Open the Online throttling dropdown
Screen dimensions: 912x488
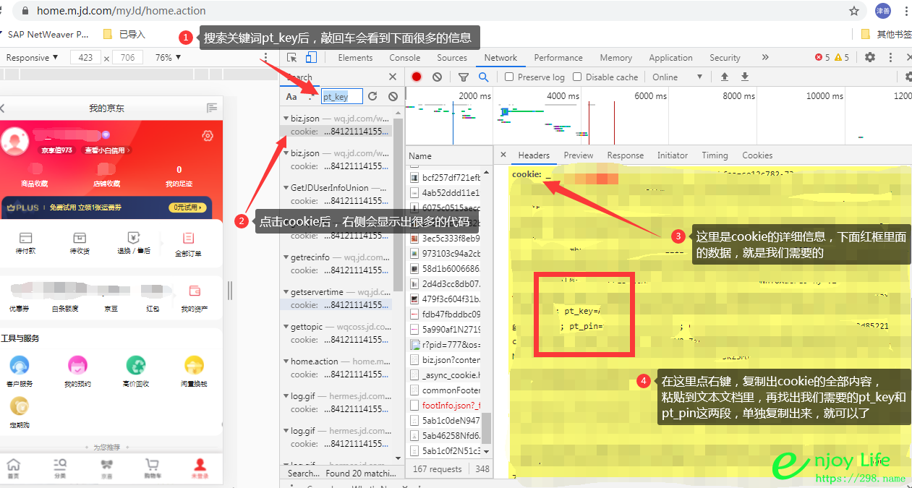point(677,77)
